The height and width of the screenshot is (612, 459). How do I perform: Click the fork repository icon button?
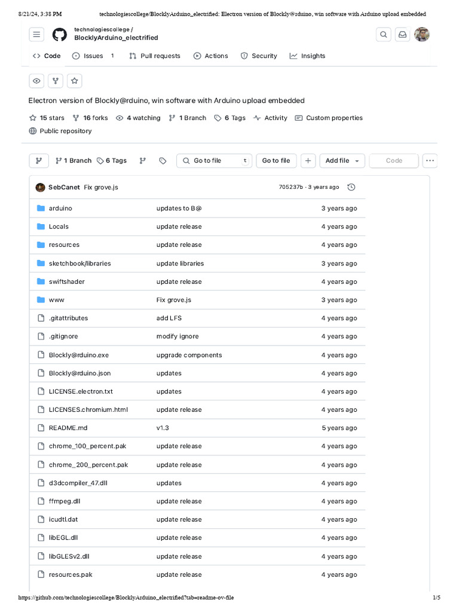55,81
